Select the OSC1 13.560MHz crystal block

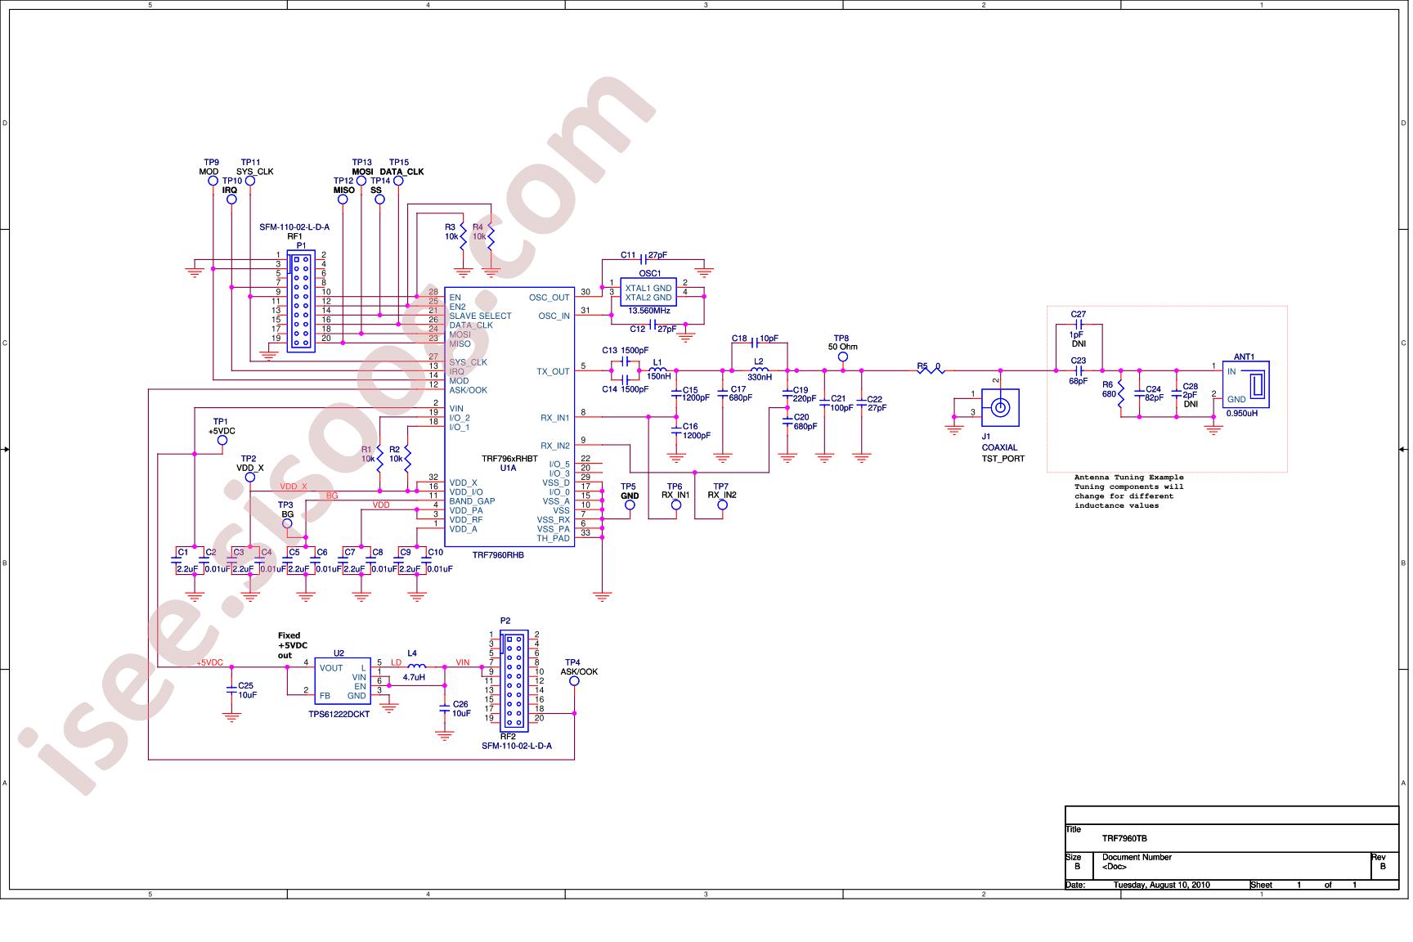point(650,293)
